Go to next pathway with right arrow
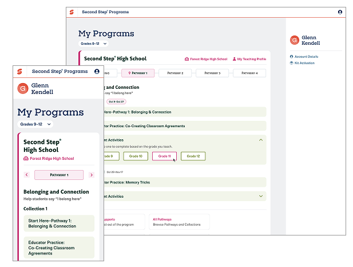 [92, 175]
